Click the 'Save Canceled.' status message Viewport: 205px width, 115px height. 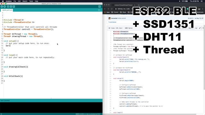(5, 101)
